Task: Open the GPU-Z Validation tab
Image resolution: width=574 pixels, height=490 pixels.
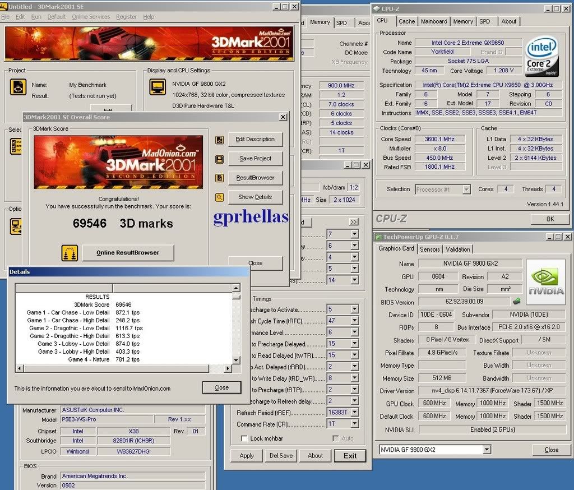Action: (457, 249)
